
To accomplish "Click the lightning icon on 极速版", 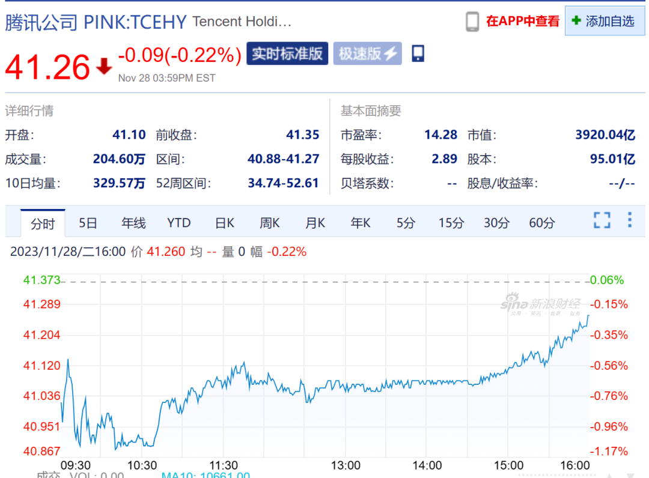I will click(x=391, y=53).
